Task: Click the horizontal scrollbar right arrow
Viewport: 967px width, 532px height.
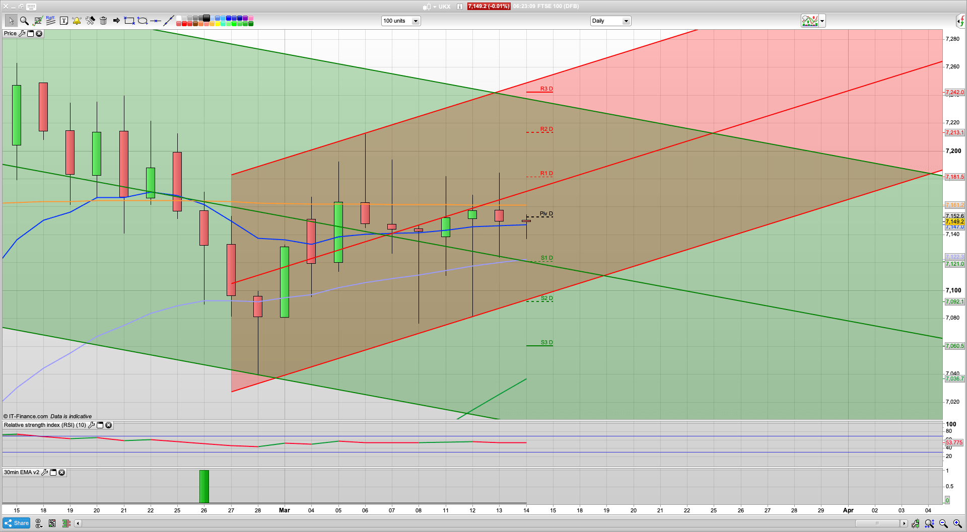Action: point(904,523)
